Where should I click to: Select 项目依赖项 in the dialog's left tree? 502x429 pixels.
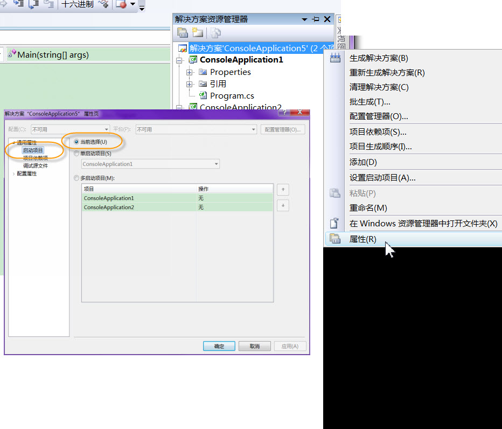coord(36,158)
